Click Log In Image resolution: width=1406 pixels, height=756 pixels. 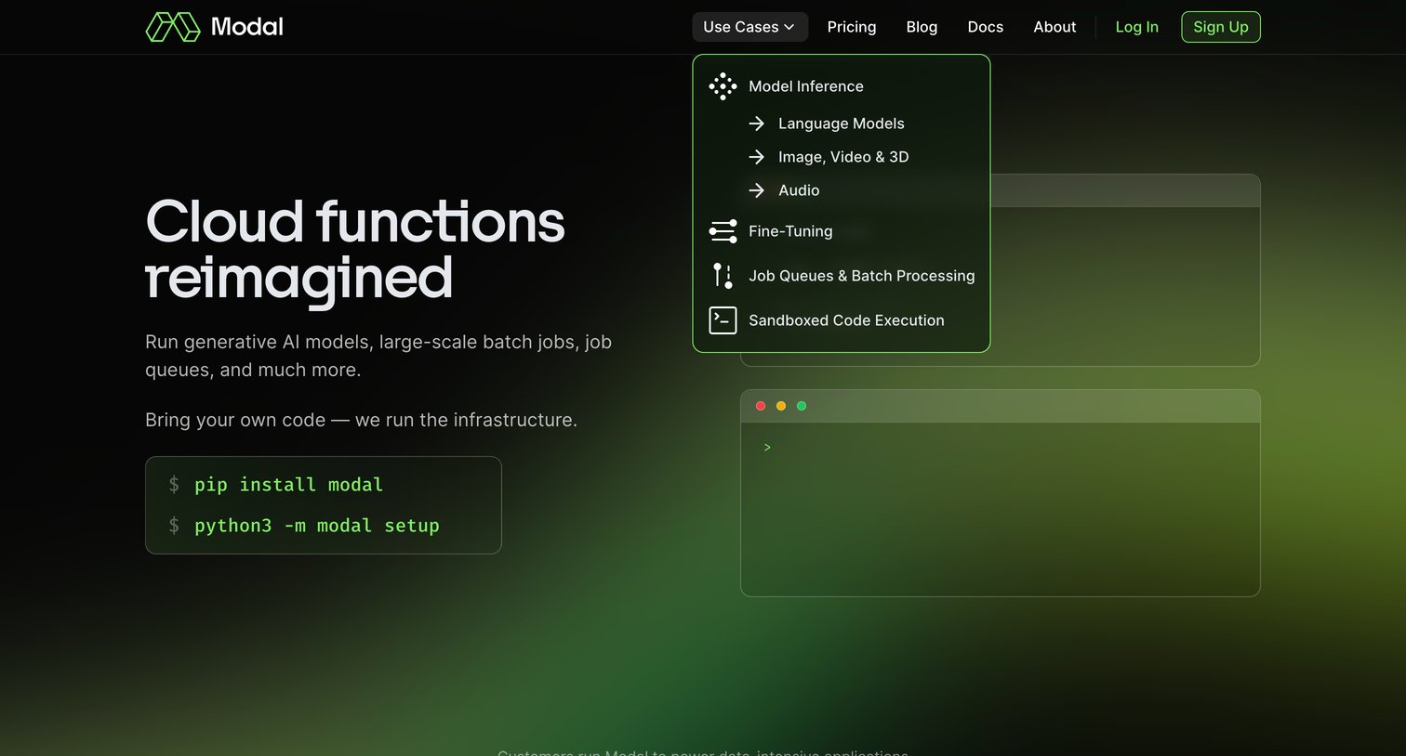pos(1137,27)
